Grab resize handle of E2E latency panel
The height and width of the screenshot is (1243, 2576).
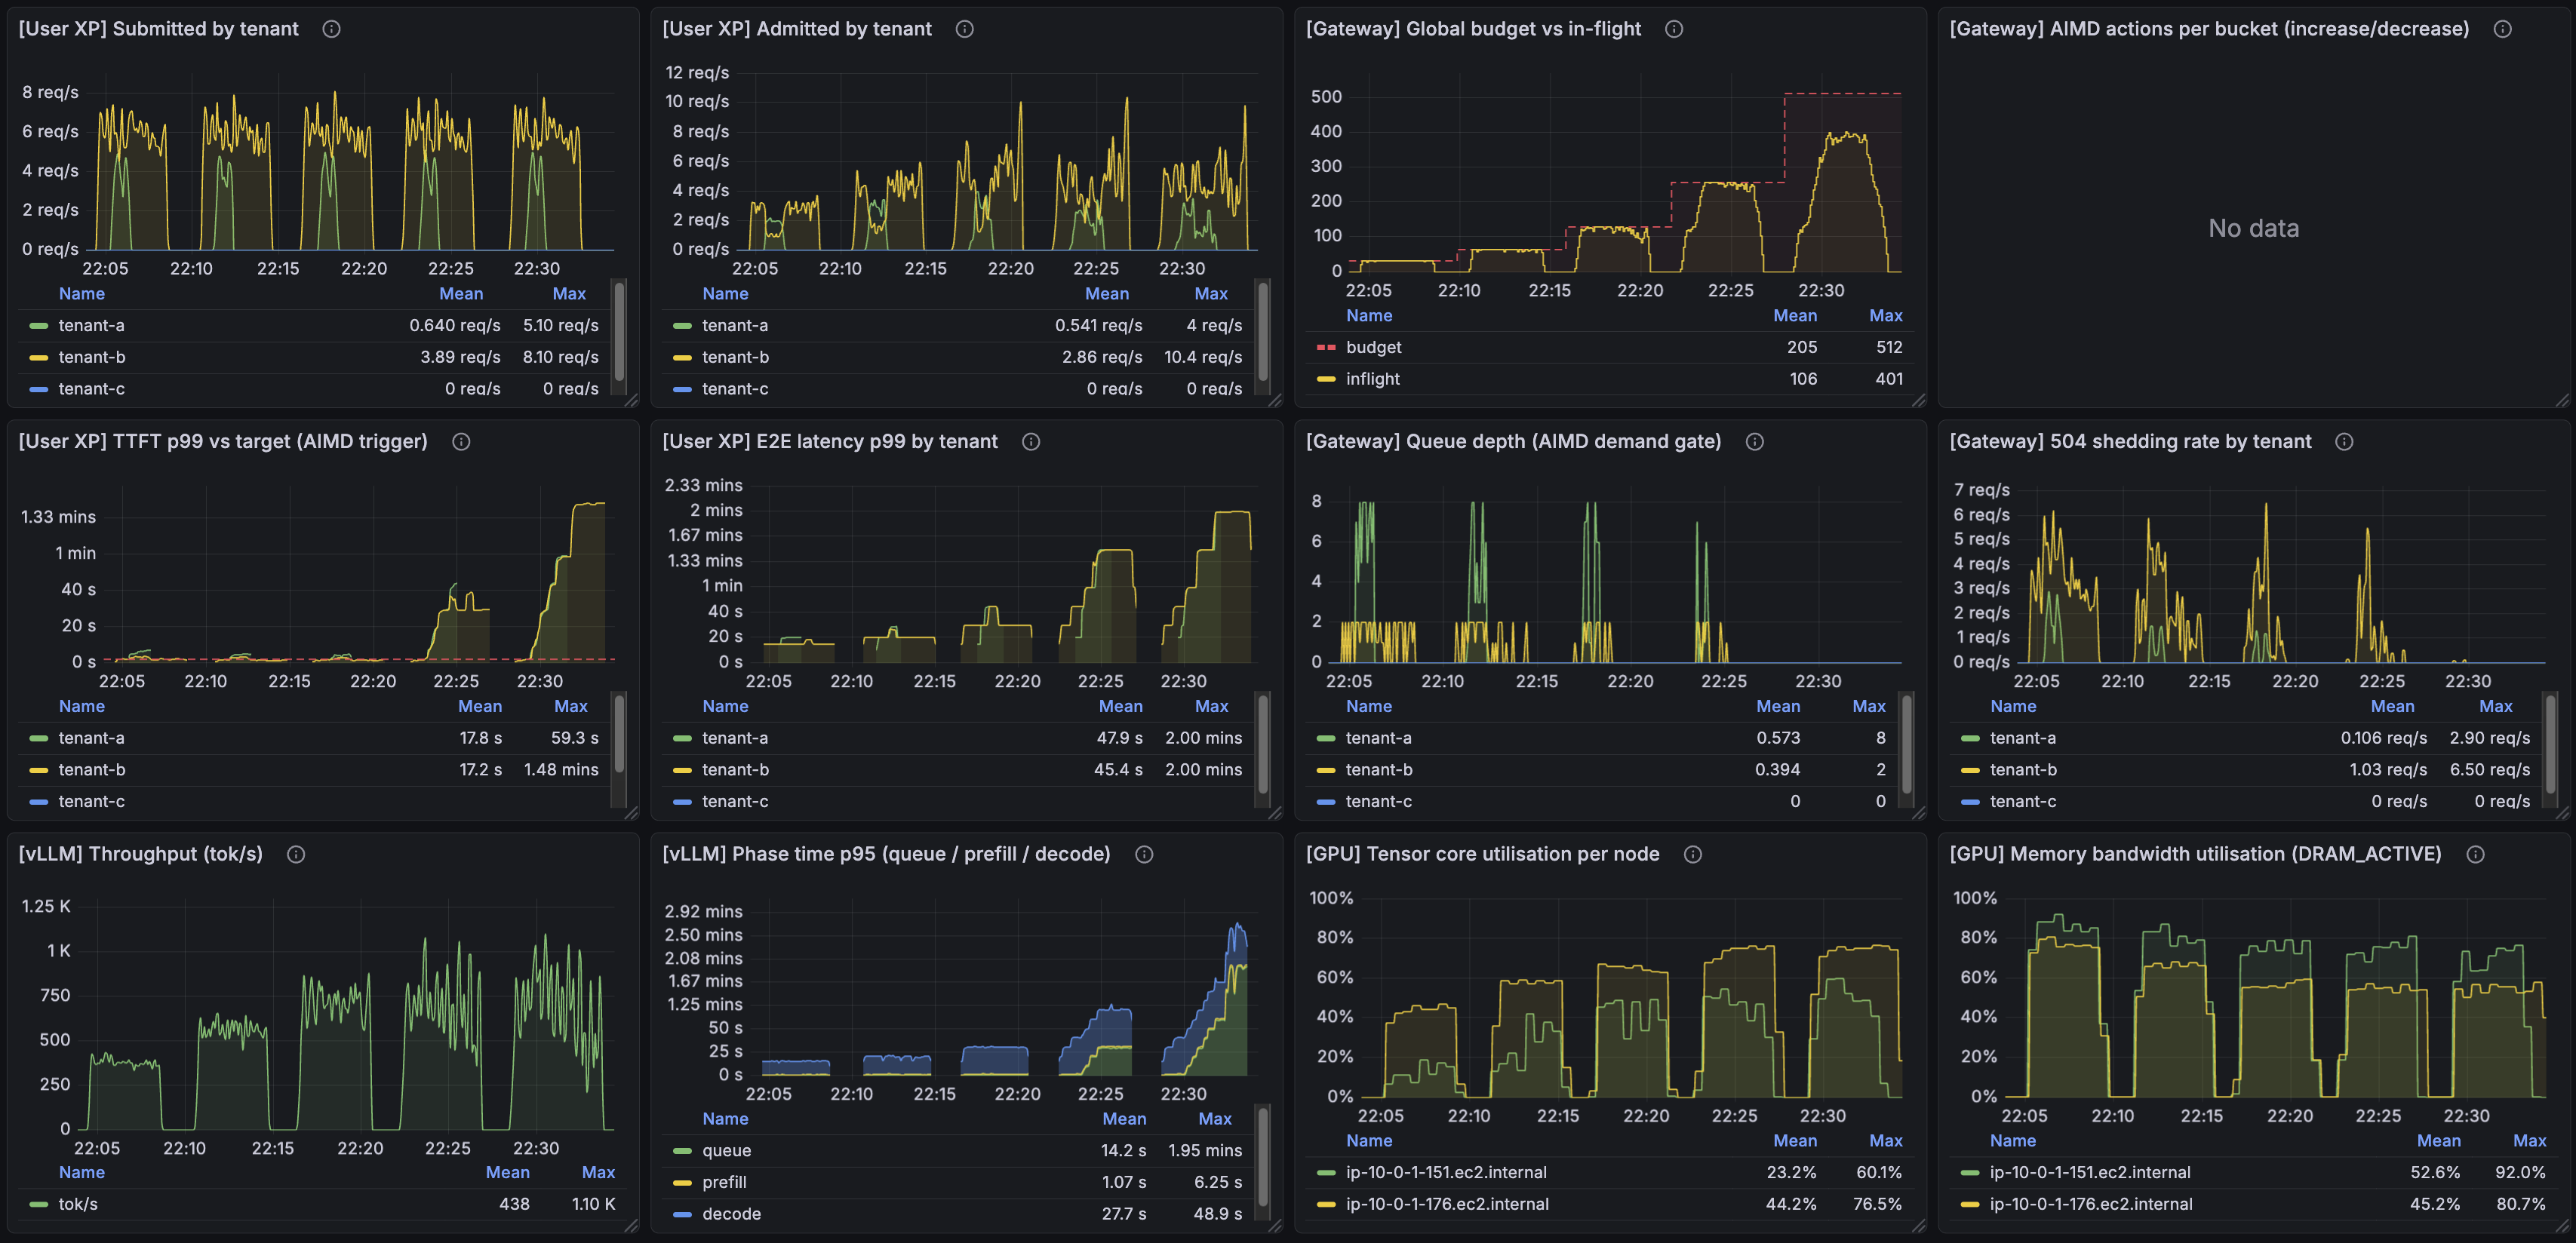tap(1275, 813)
